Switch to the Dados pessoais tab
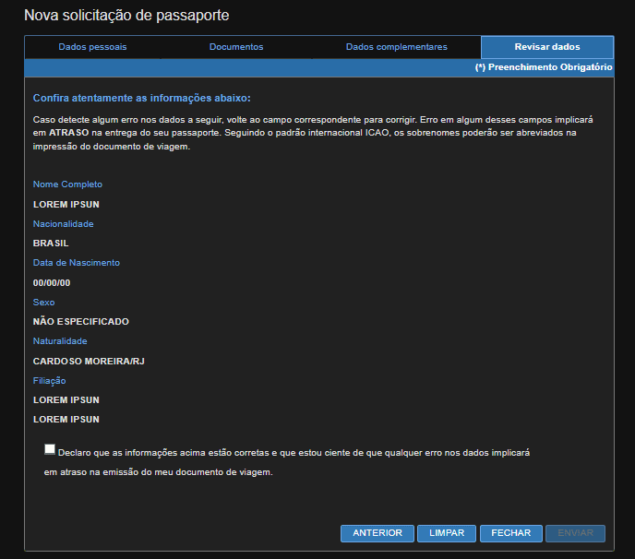The height and width of the screenshot is (559, 635). point(92,47)
